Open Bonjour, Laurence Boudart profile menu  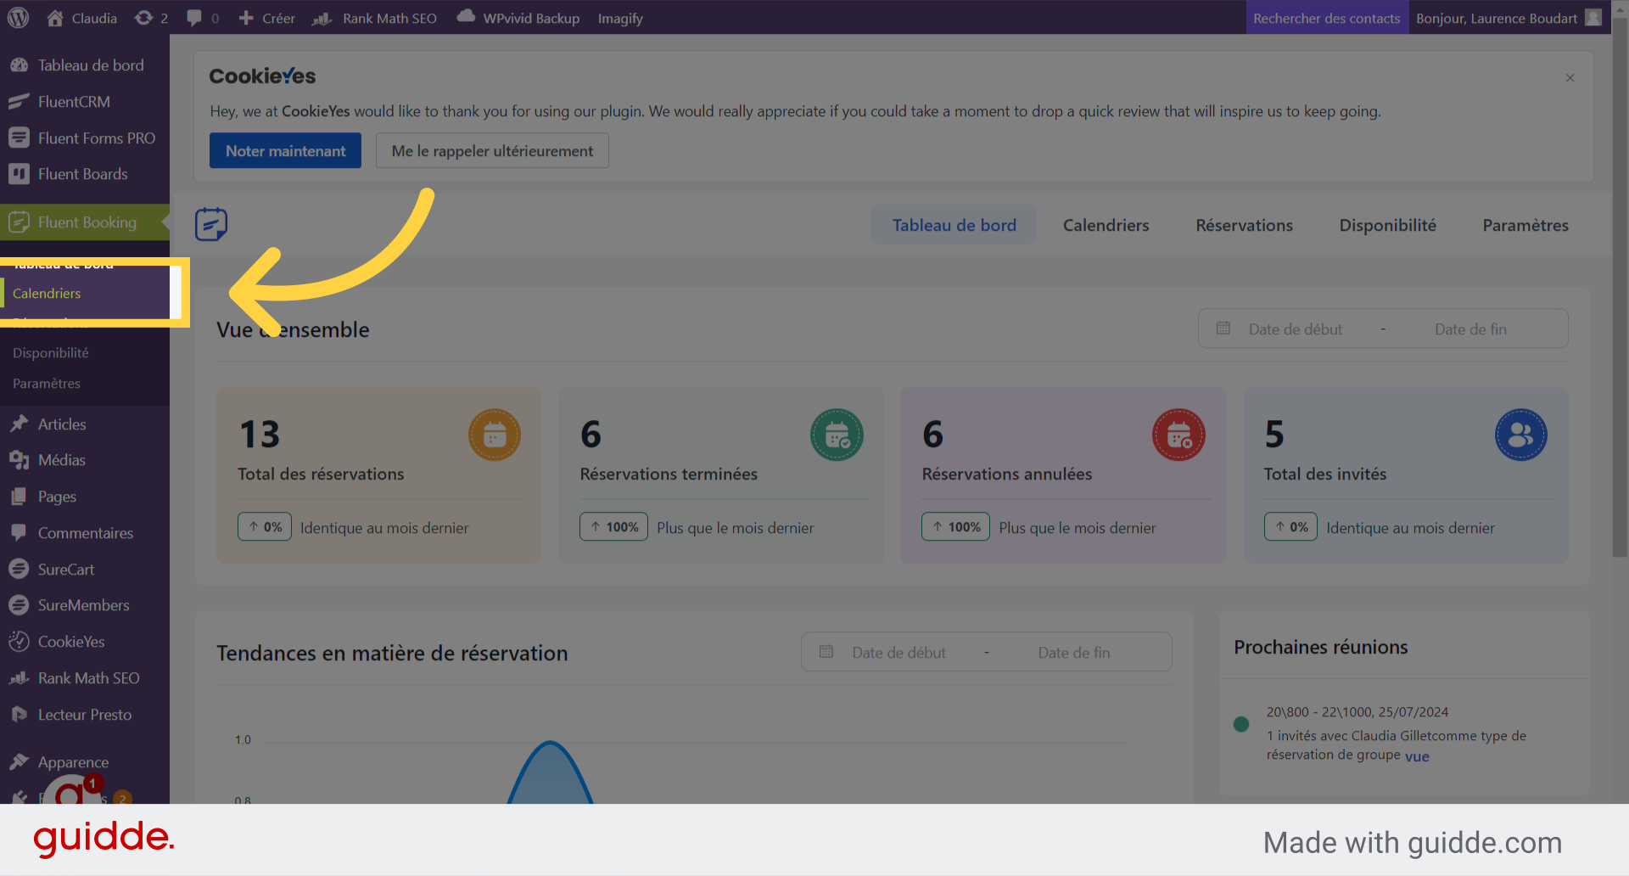[1496, 18]
